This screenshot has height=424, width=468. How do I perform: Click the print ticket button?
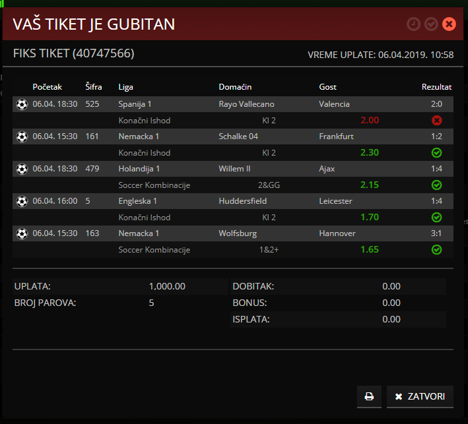click(369, 396)
